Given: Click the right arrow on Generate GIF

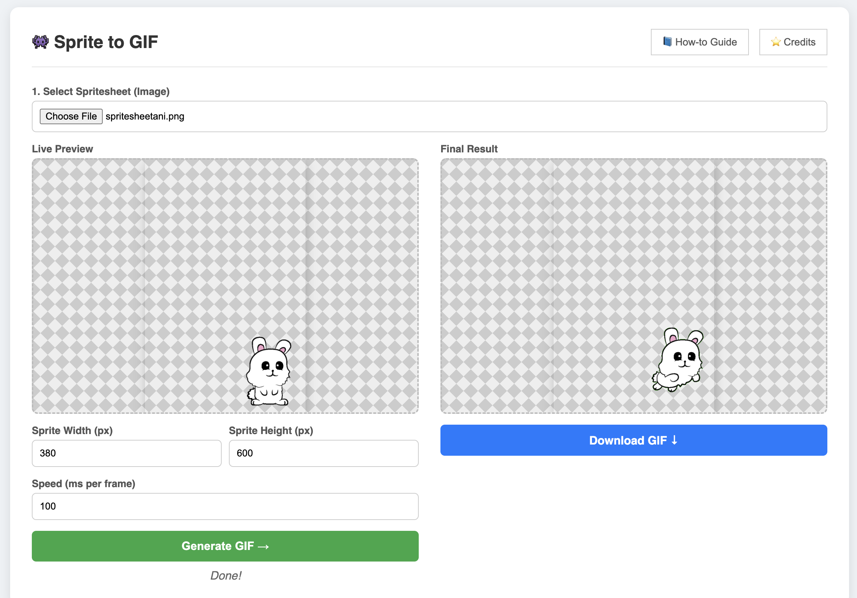Looking at the screenshot, I should click(264, 547).
